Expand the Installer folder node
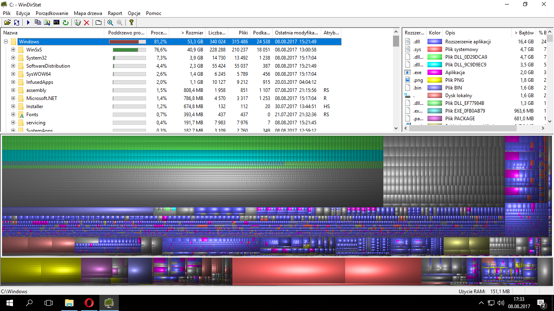554x311 pixels. tap(13, 107)
